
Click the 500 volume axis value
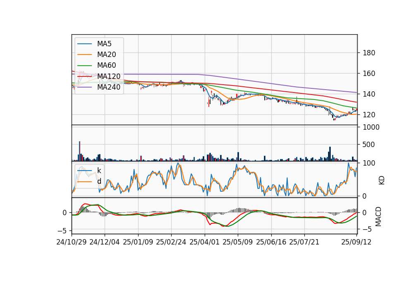click(369, 145)
